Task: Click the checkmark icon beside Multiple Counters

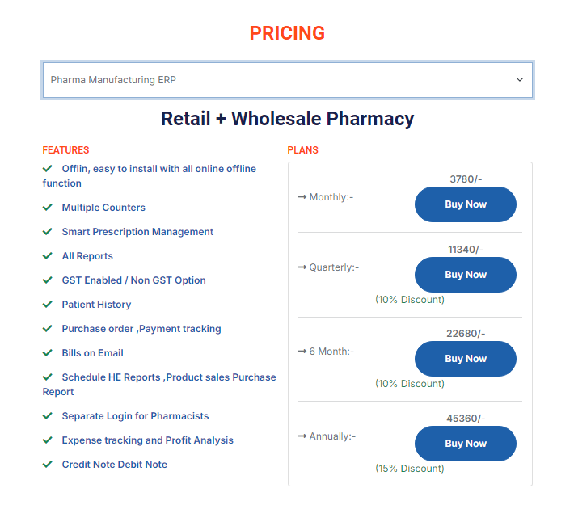Action: (48, 208)
